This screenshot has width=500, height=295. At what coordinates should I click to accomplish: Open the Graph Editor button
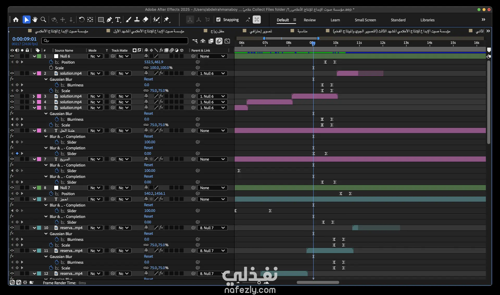coord(227,41)
